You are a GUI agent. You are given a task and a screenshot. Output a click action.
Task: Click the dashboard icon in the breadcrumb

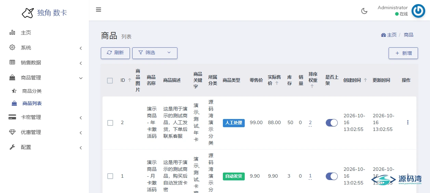[x=384, y=35]
